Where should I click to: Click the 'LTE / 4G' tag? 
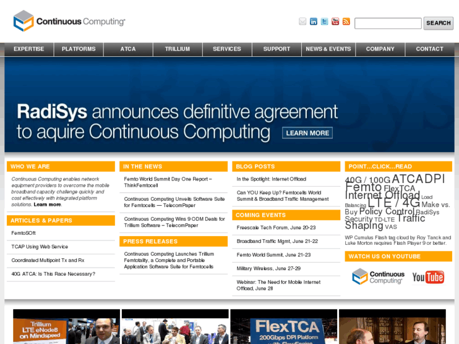coord(394,203)
